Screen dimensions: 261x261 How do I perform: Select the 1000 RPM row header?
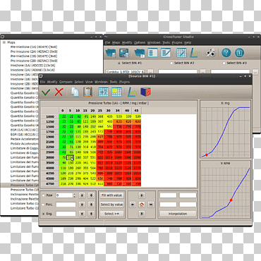pyautogui.click(x=50, y=116)
